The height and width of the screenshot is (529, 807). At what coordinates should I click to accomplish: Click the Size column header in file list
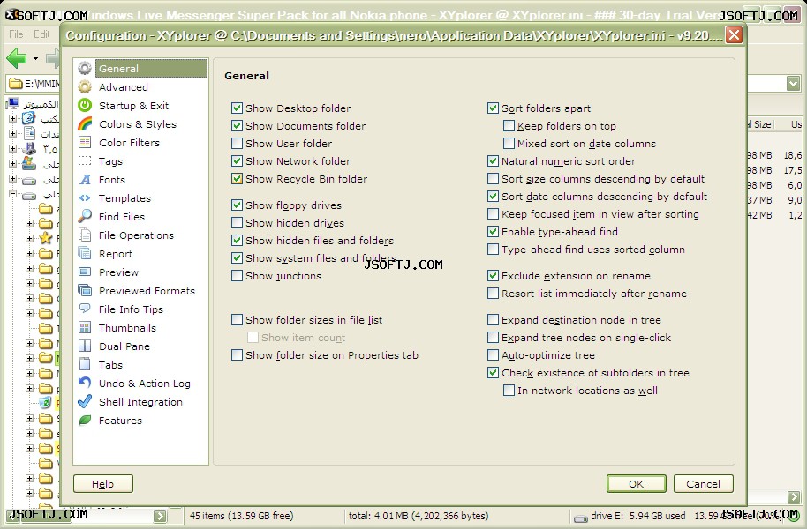[759, 124]
